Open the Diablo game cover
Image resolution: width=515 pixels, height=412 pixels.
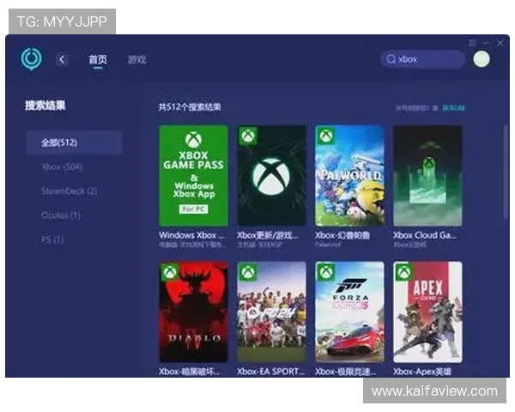click(x=193, y=312)
